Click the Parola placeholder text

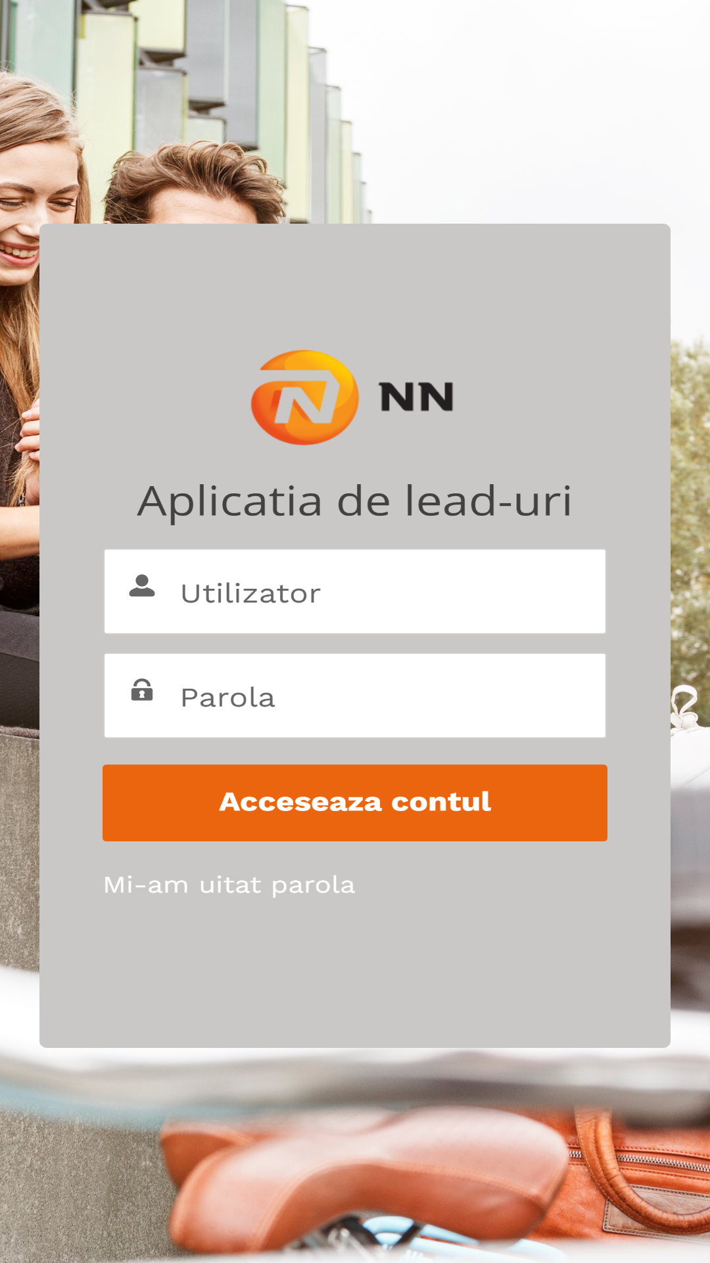point(227,697)
